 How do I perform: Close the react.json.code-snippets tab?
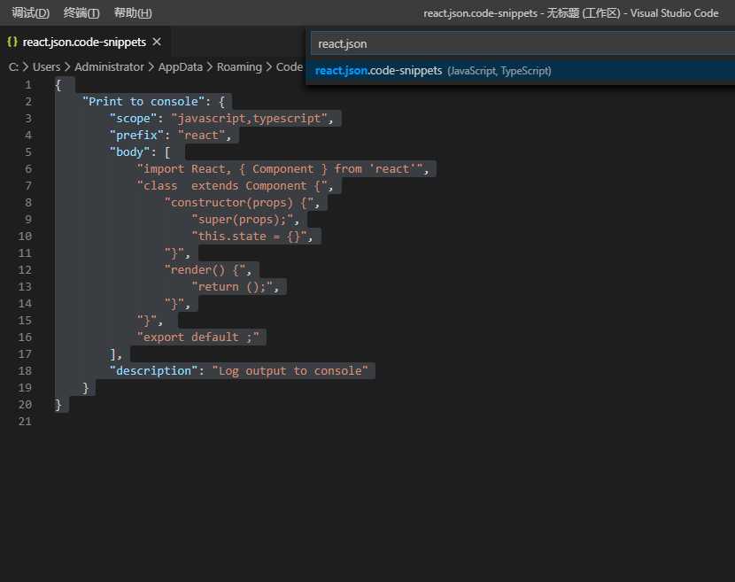tap(157, 42)
